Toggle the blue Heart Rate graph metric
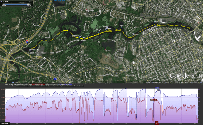 coord(65,84)
